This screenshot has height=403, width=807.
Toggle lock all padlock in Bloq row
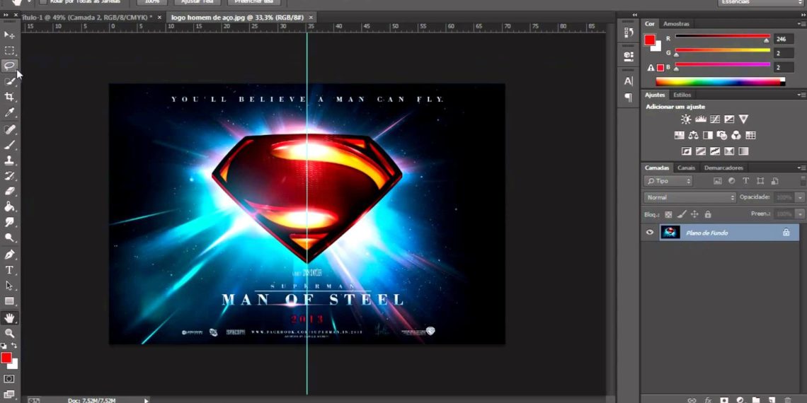click(x=708, y=214)
